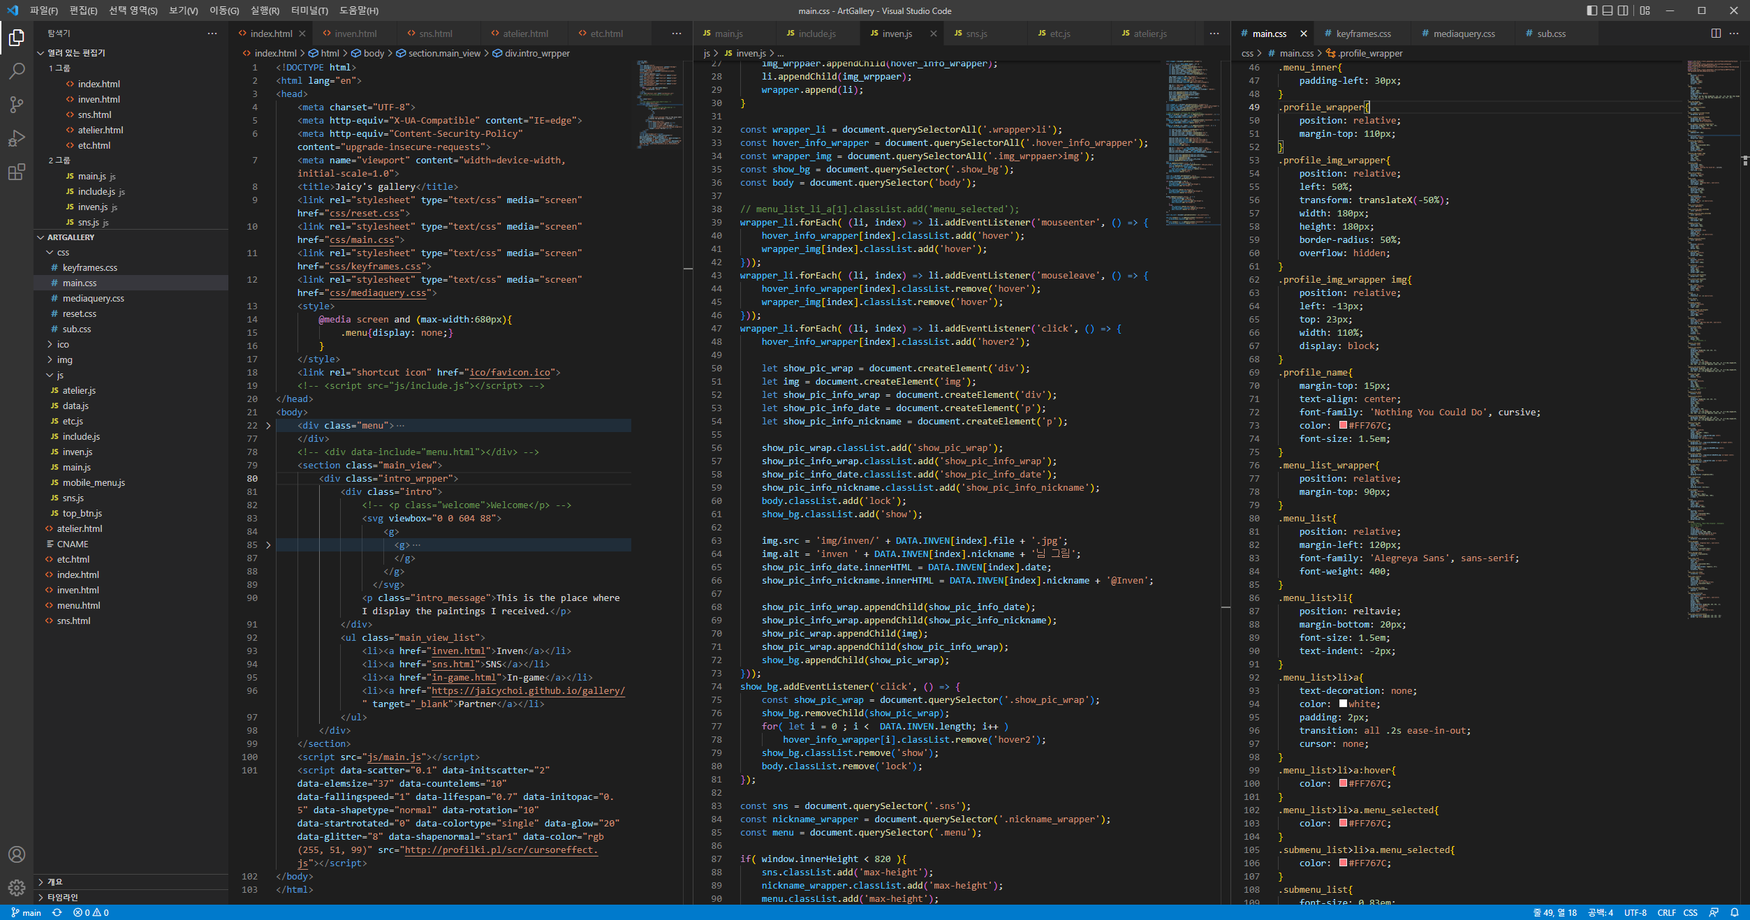Click notifications bell in status bar
Viewport: 1750px width, 920px height.
1734,912
